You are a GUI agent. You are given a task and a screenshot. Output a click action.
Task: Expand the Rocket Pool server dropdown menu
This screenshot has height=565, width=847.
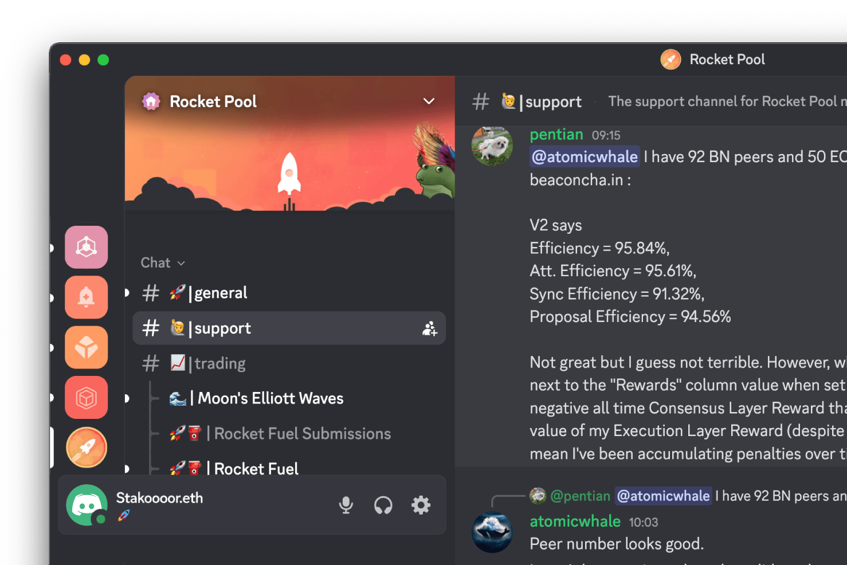click(429, 101)
